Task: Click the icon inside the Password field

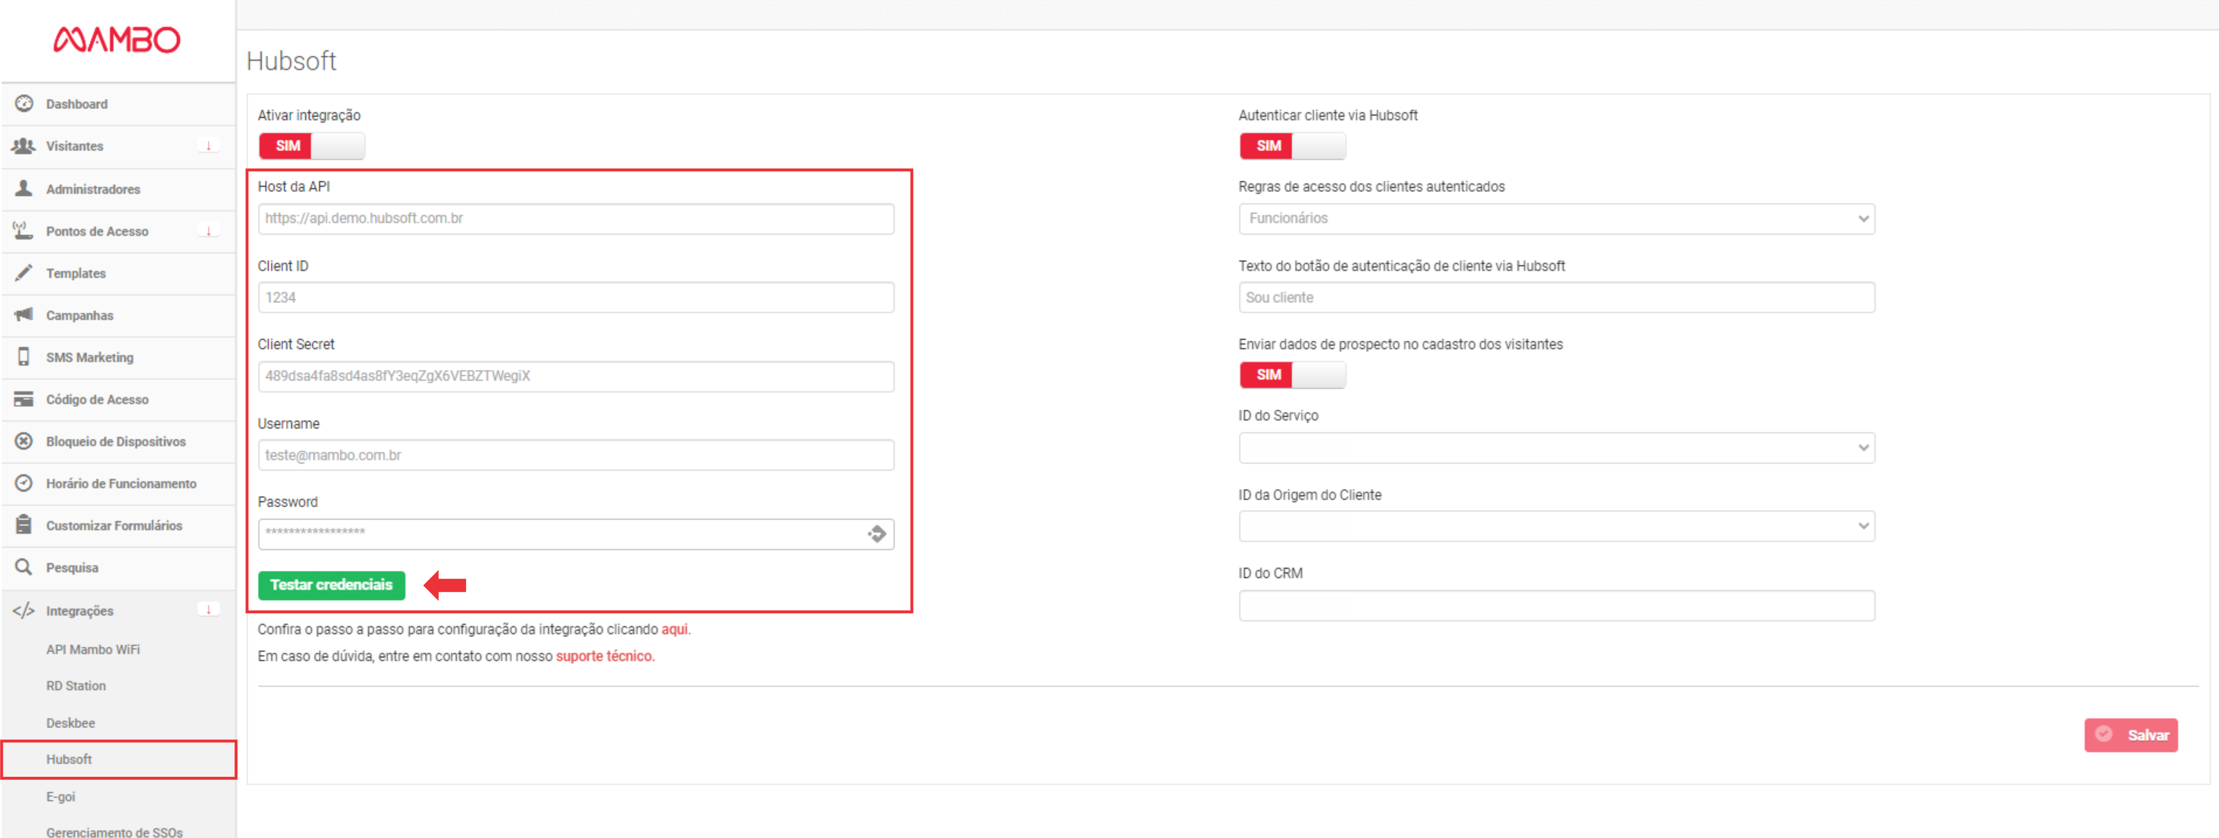Action: (x=877, y=534)
